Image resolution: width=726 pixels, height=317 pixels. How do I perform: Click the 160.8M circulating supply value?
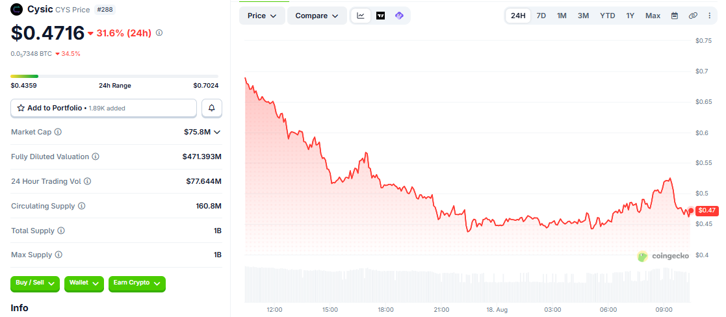(209, 206)
